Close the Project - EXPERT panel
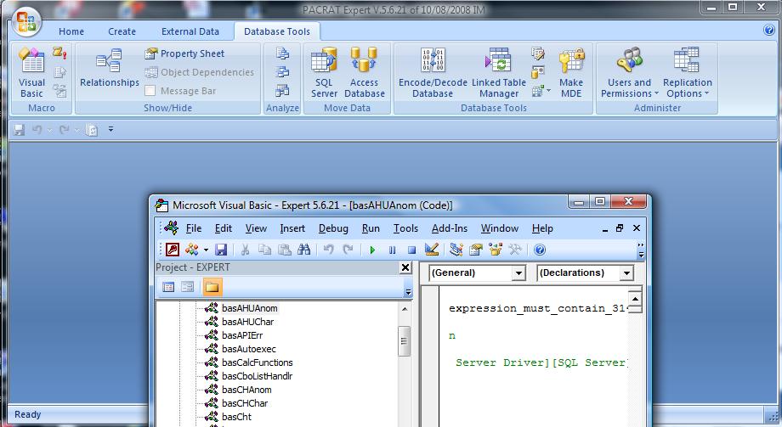 point(405,267)
